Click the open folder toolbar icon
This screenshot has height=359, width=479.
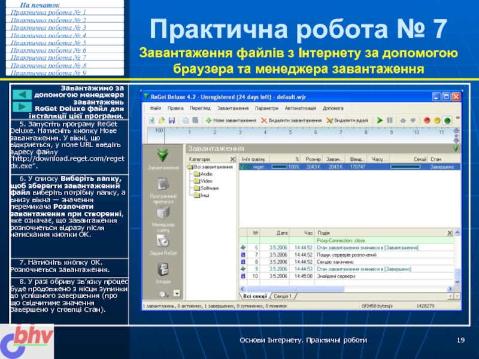162,121
